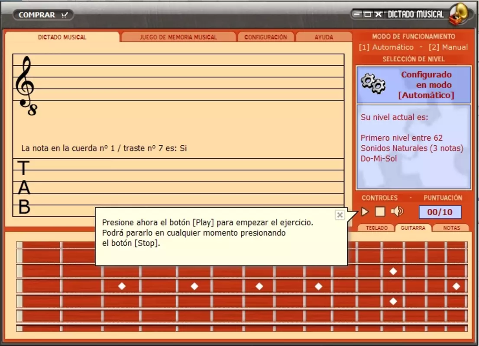479x346 pixels.
Task: Maximize the Dictado Musical window
Action: (368, 14)
